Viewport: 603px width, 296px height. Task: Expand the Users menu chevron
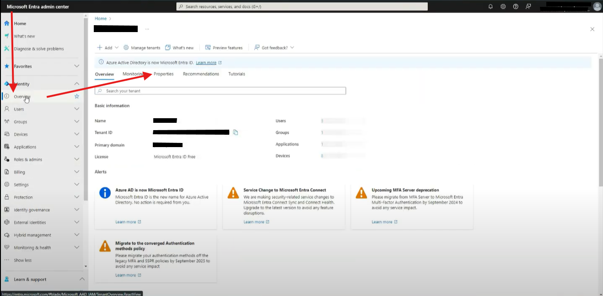tap(77, 109)
